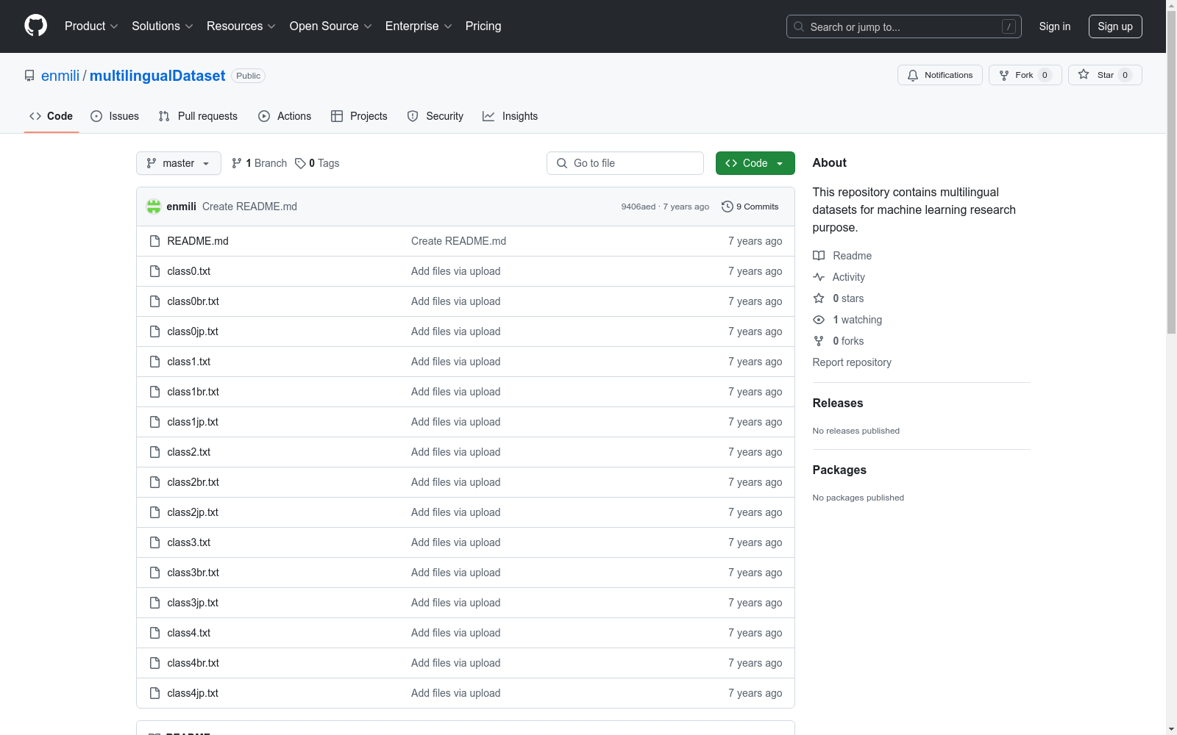Open Packages heading link
1177x735 pixels.
pos(839,470)
